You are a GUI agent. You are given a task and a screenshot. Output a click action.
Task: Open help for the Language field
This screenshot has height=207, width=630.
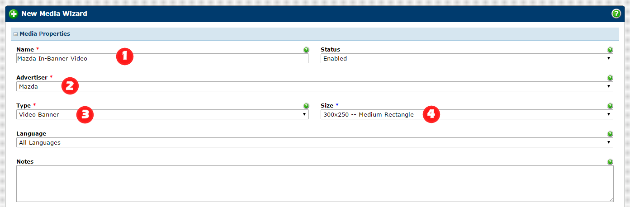coord(610,134)
